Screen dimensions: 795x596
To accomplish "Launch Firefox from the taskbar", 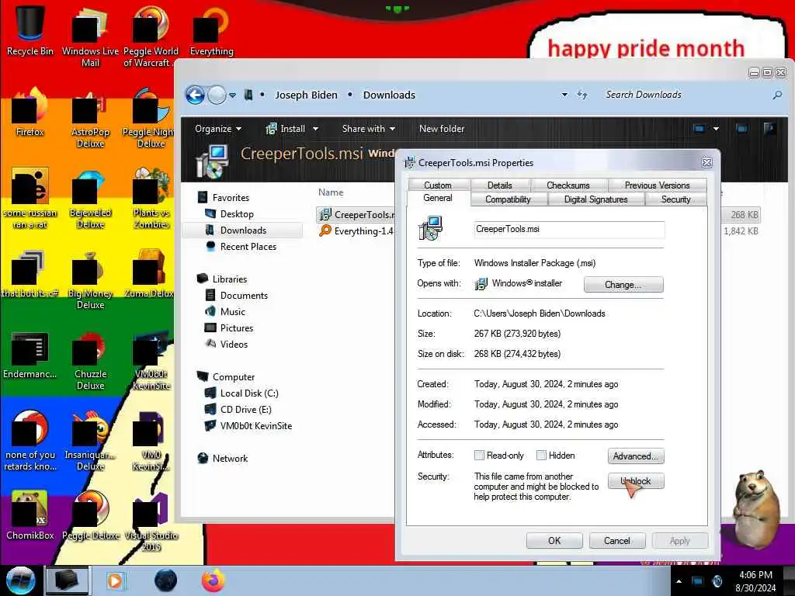I will [x=214, y=580].
